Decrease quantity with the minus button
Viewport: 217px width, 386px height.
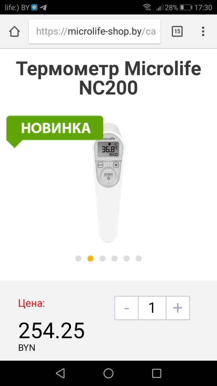pos(127,308)
